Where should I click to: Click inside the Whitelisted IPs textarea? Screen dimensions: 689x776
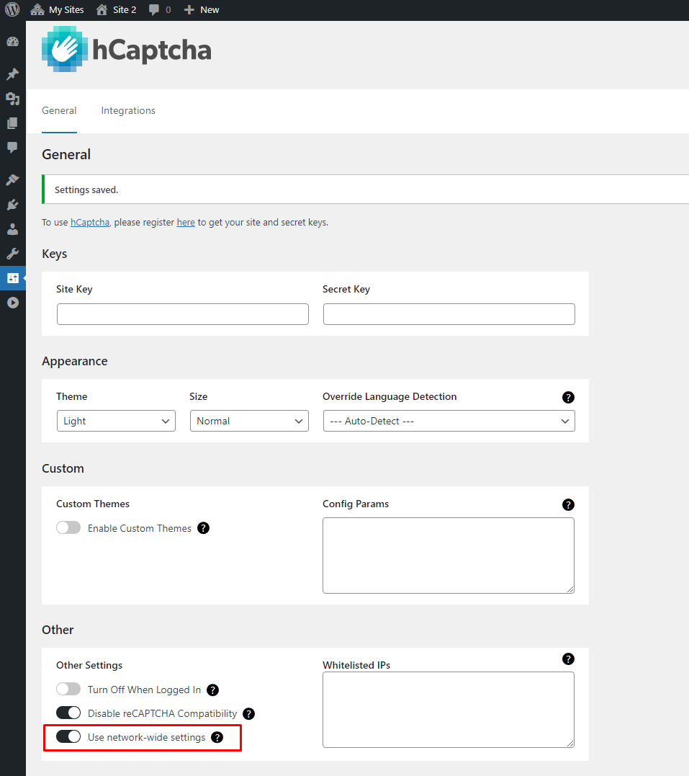point(449,710)
